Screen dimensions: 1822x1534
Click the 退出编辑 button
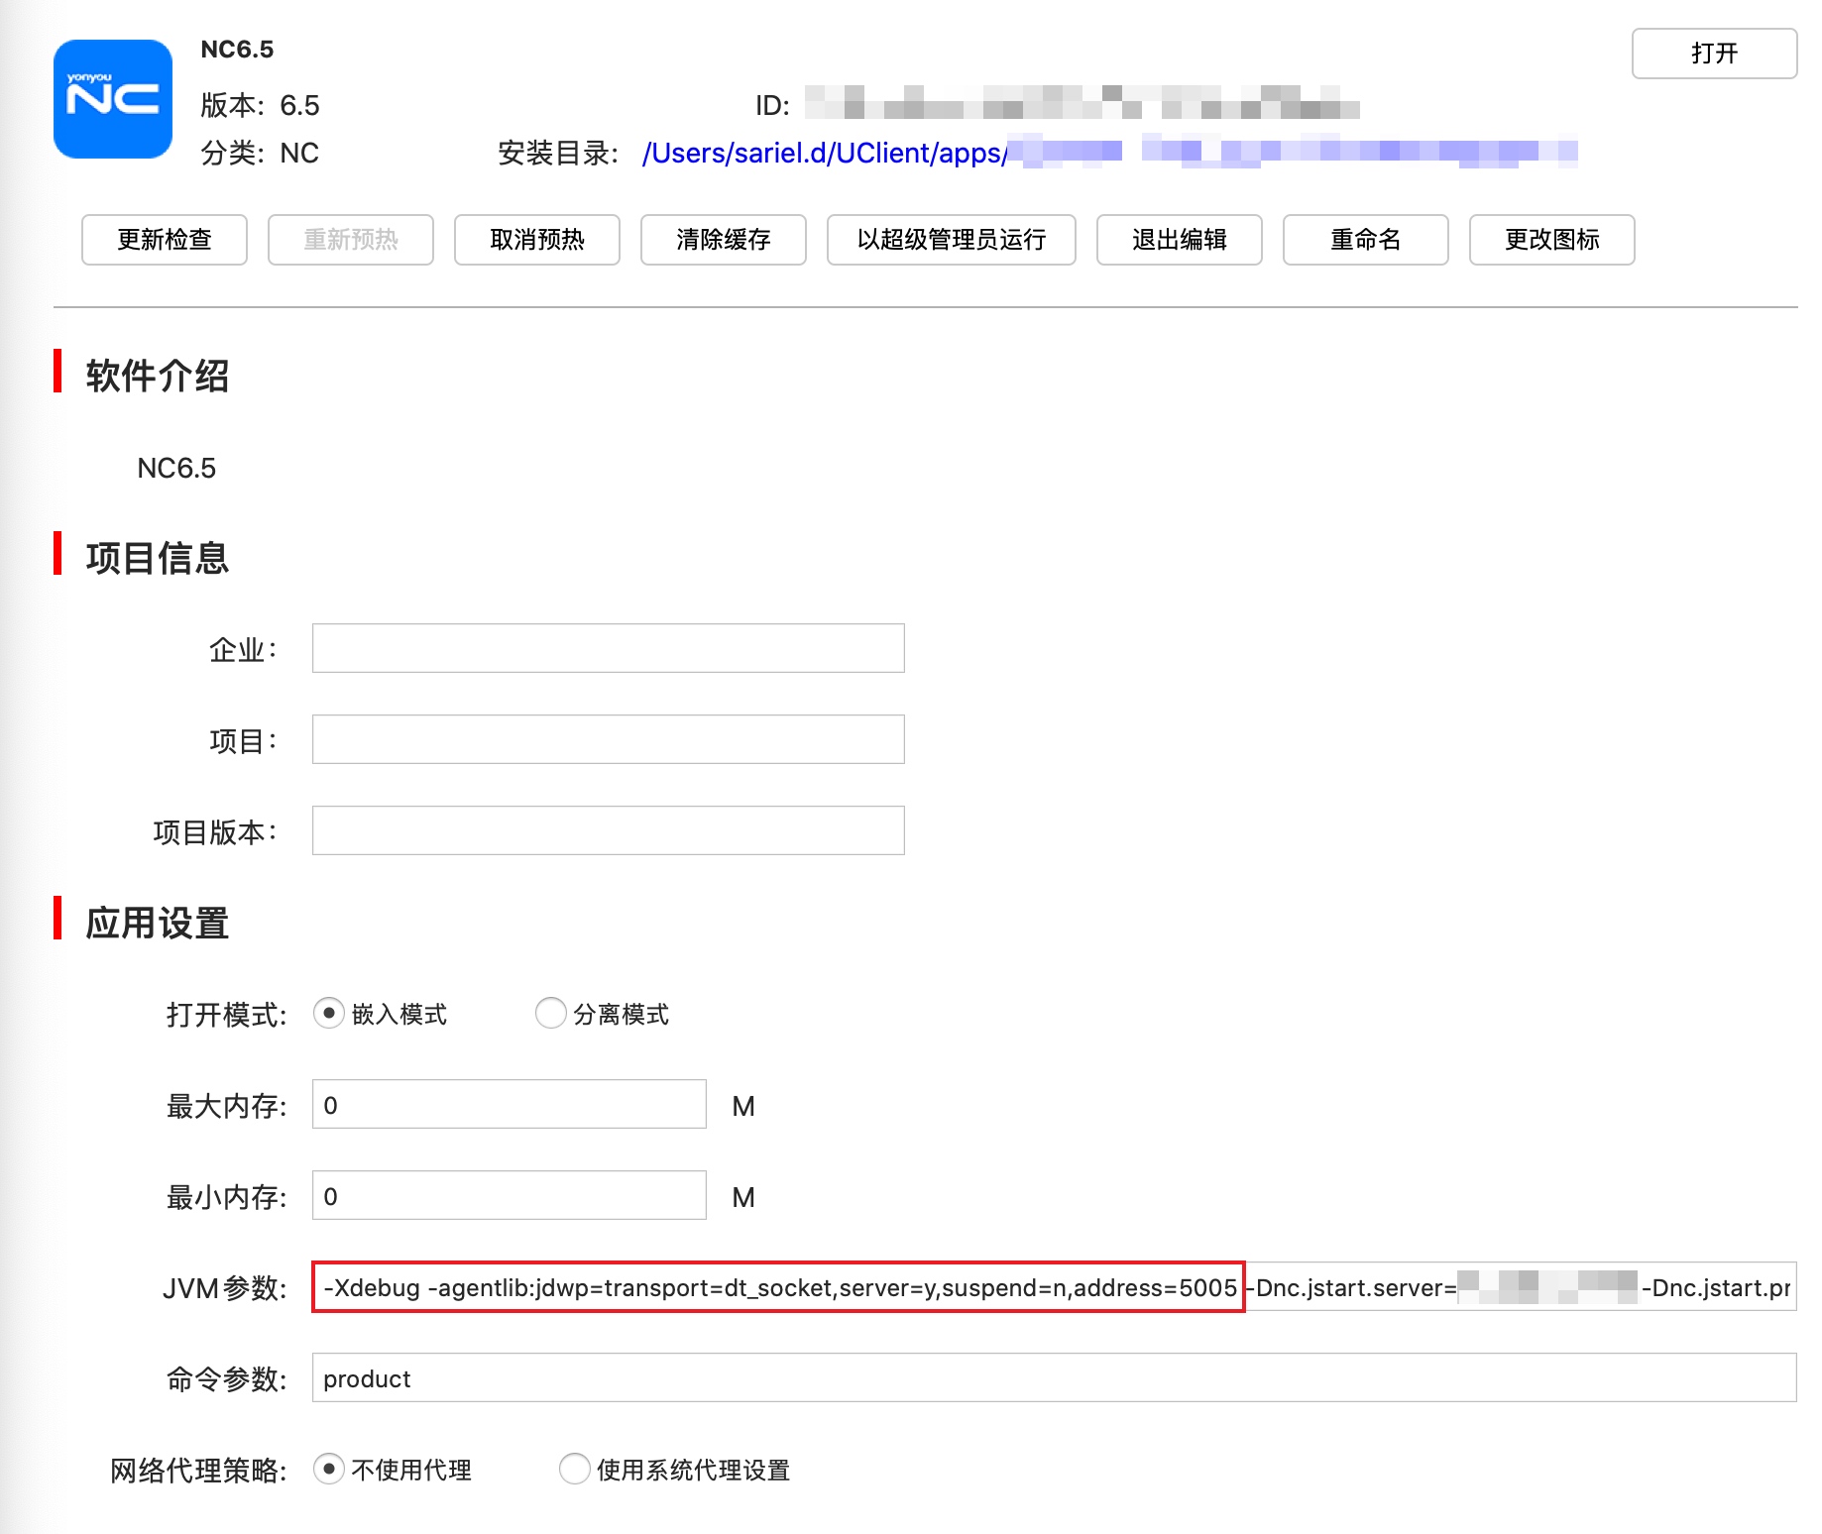[1180, 240]
